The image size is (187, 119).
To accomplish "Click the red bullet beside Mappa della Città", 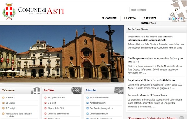I will (46, 108).
